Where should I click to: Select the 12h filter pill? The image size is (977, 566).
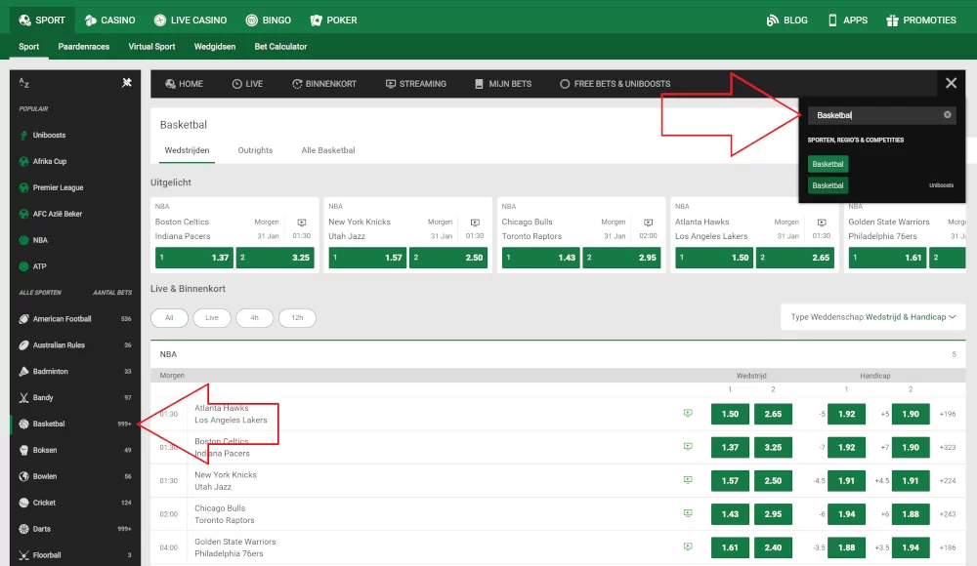[x=297, y=317]
